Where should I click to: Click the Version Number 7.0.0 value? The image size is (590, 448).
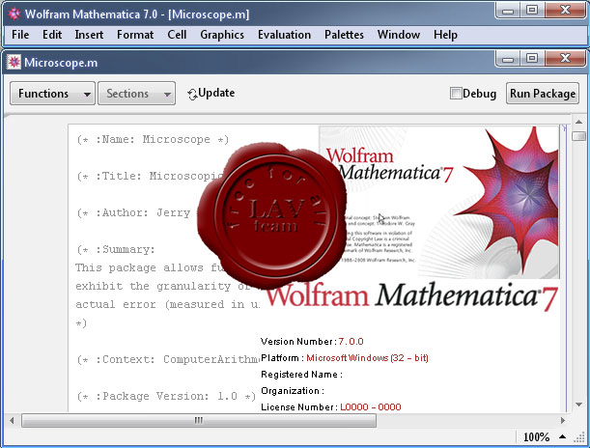point(351,342)
